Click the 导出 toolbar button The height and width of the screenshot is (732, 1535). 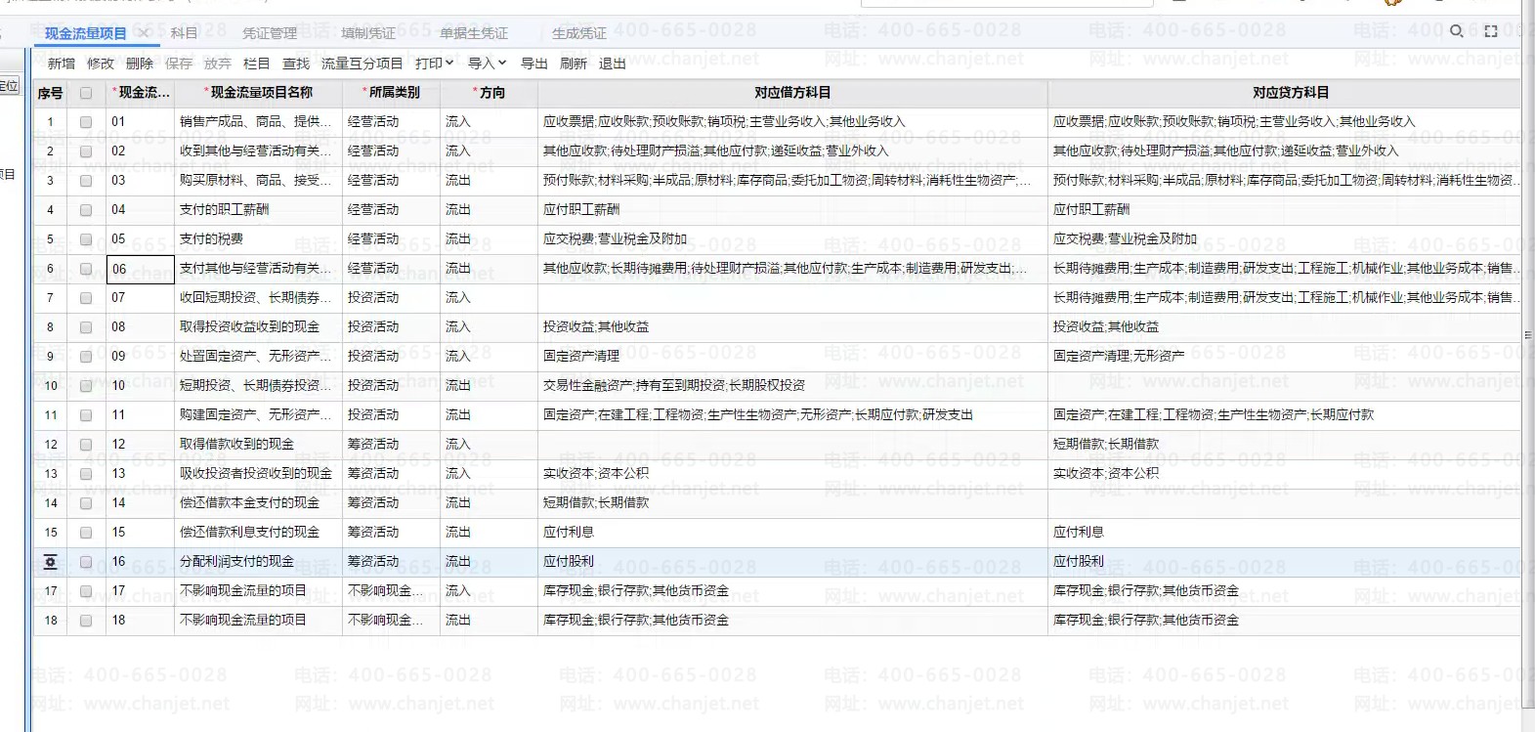click(x=534, y=64)
